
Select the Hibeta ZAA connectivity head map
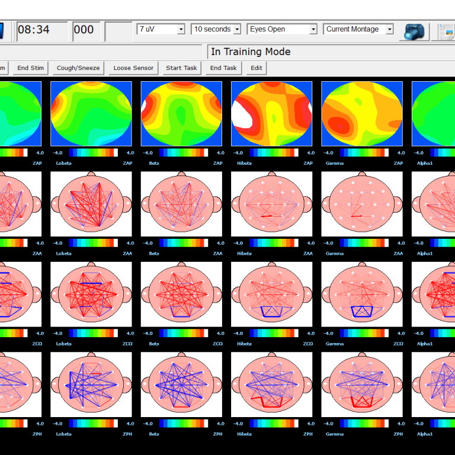point(271,204)
